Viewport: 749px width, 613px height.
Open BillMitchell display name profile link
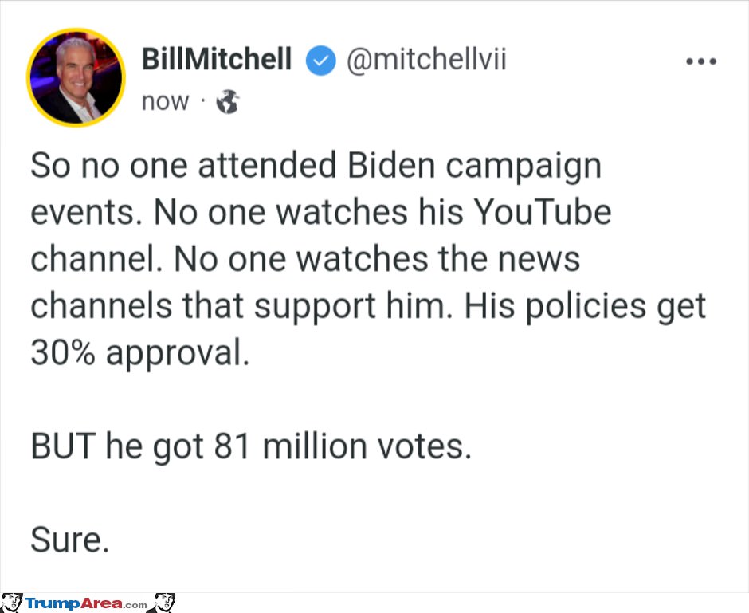(217, 59)
